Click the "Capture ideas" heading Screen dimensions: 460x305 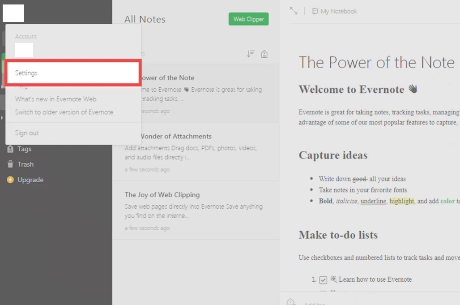pos(333,155)
